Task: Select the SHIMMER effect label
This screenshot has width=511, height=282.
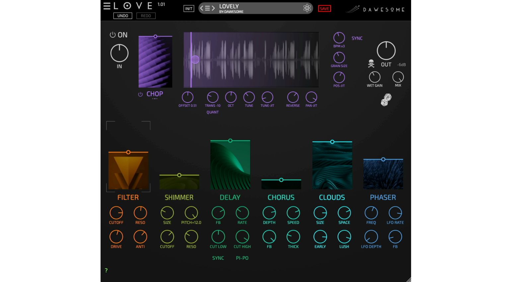Action: (179, 197)
